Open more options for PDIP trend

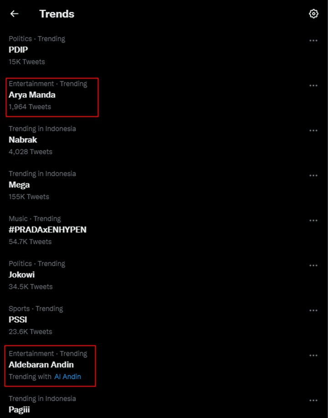pyautogui.click(x=313, y=41)
